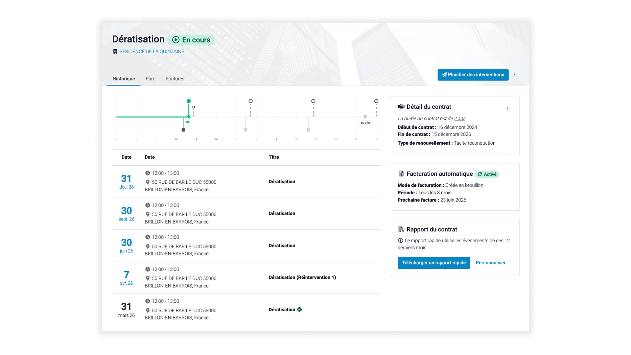Toggle the Activé switch for Facturation automatique
Screen dimensions: 631x355
pyautogui.click(x=487, y=174)
